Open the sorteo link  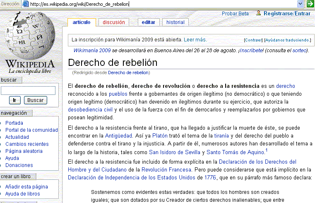pos(300,51)
